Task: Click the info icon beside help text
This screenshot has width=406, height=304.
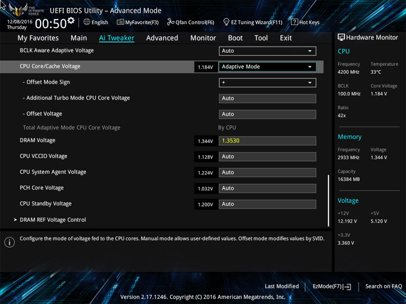Action: click(10, 242)
